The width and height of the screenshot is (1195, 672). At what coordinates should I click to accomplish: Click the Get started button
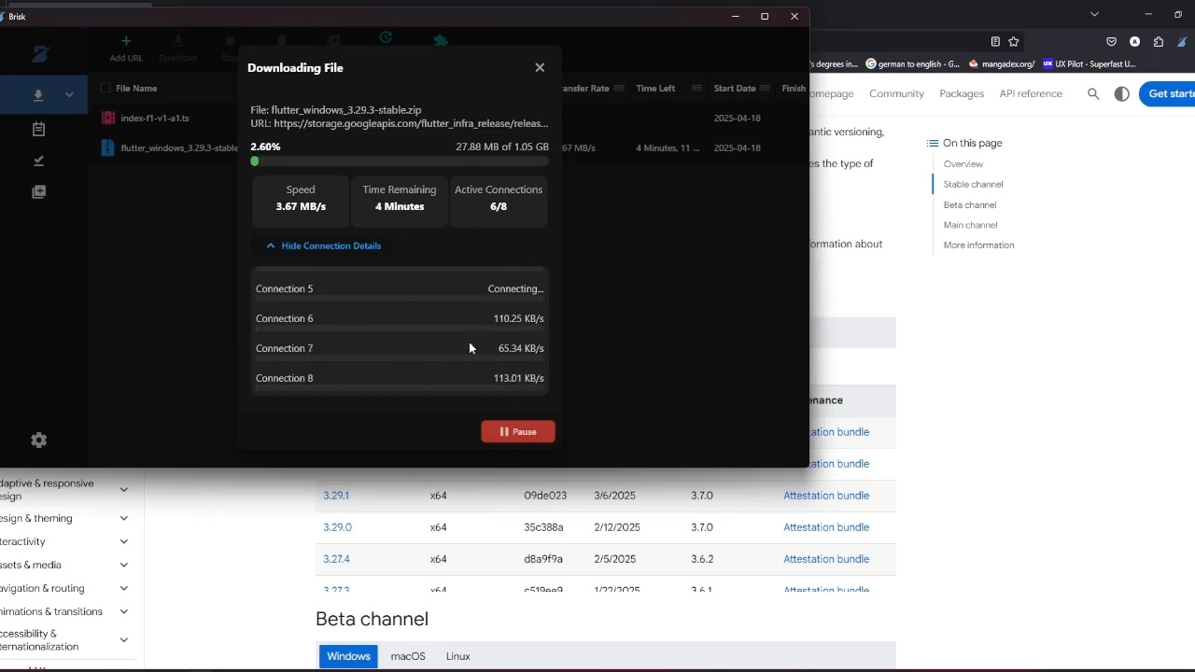pos(1169,93)
